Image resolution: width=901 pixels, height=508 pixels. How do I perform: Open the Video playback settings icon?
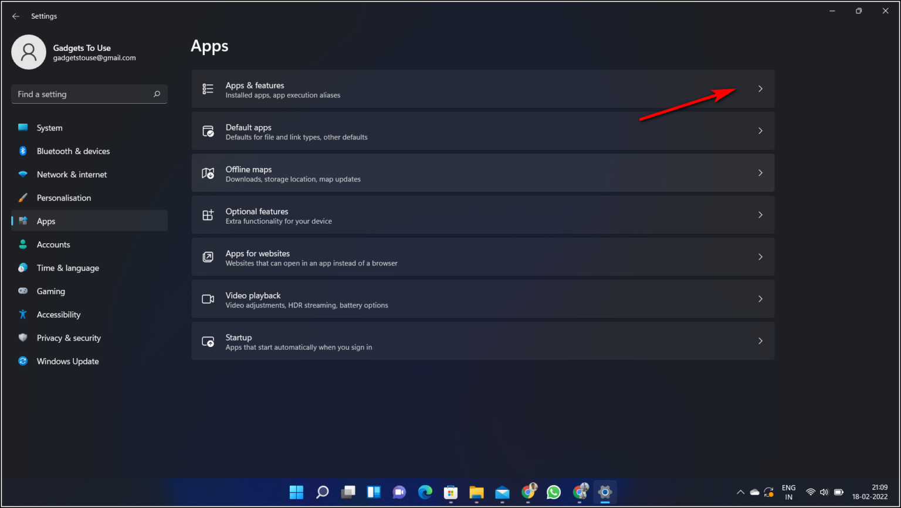(x=208, y=299)
